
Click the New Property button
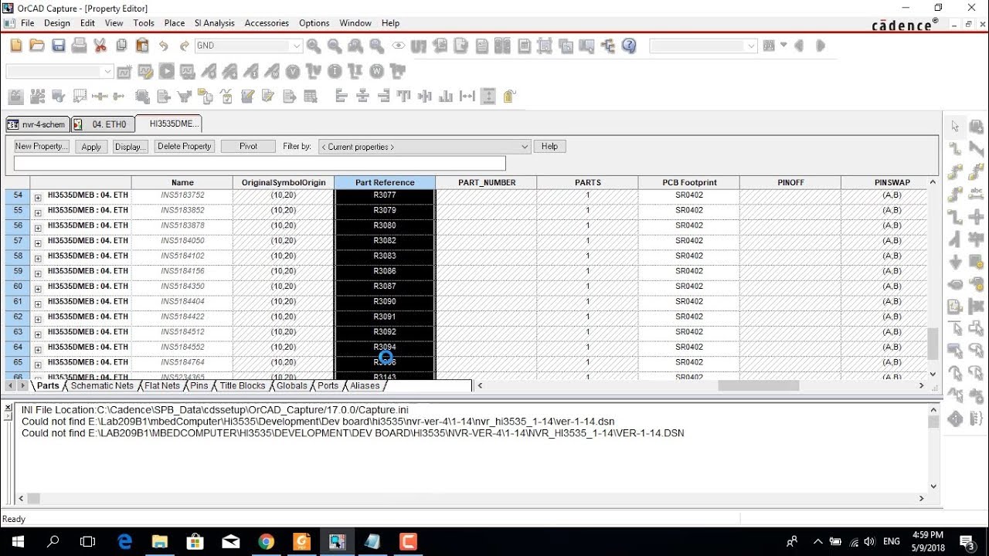pos(42,147)
